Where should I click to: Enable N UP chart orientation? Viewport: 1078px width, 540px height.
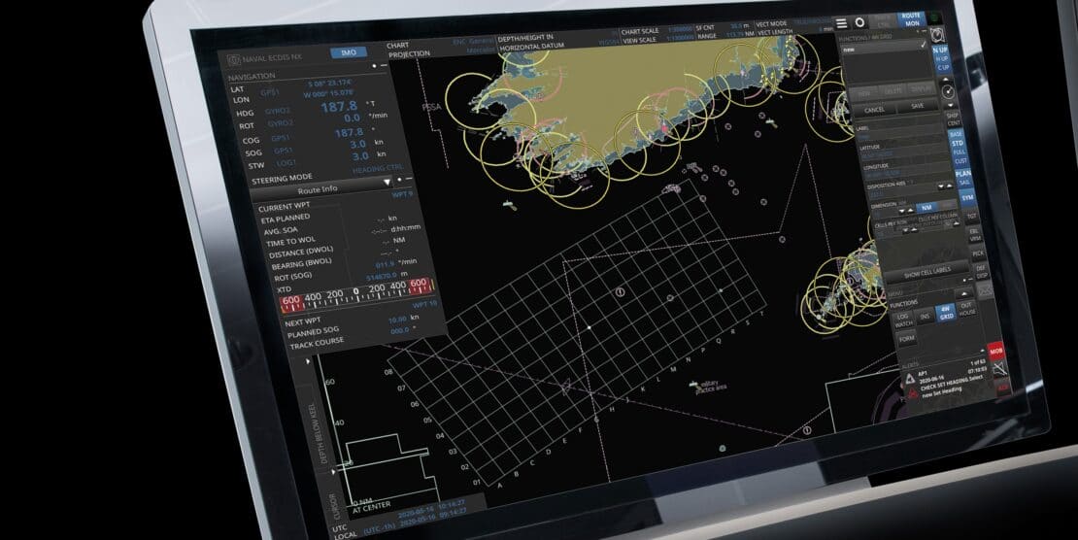pos(940,50)
